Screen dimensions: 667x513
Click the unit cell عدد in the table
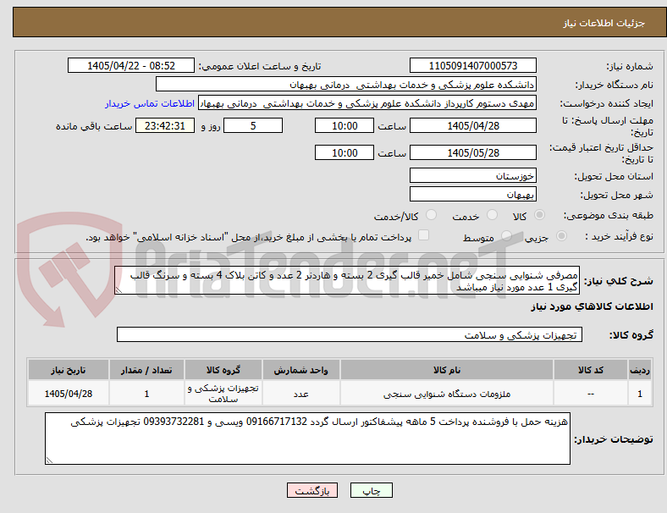pos(300,394)
